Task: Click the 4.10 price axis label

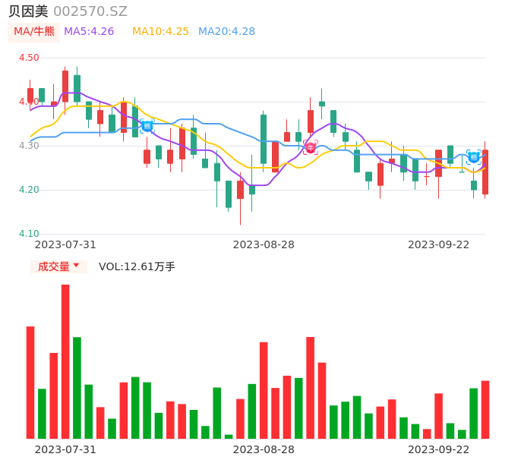Action: tap(29, 234)
